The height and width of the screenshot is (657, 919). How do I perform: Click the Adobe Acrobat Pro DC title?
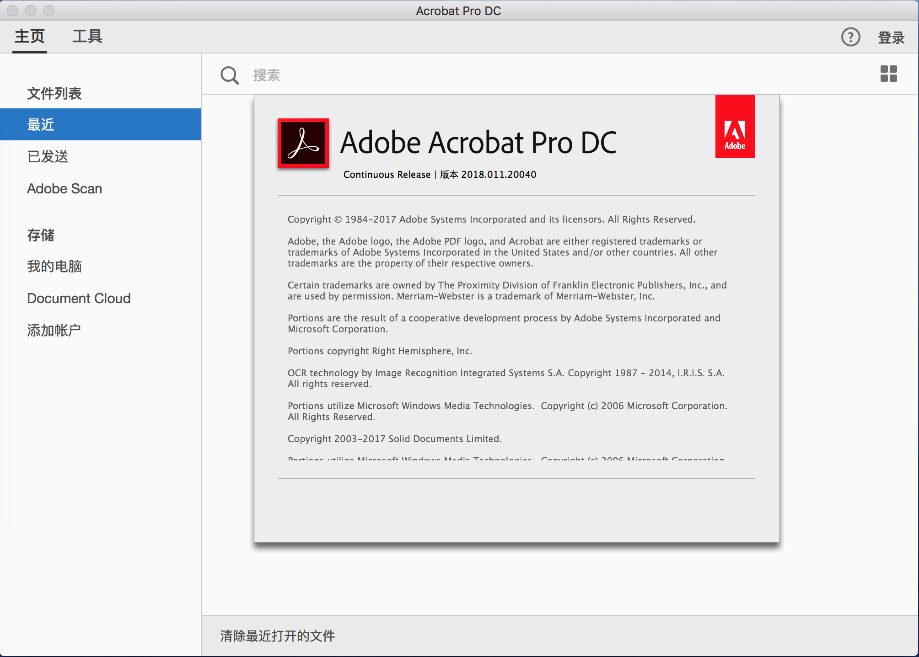(x=478, y=143)
